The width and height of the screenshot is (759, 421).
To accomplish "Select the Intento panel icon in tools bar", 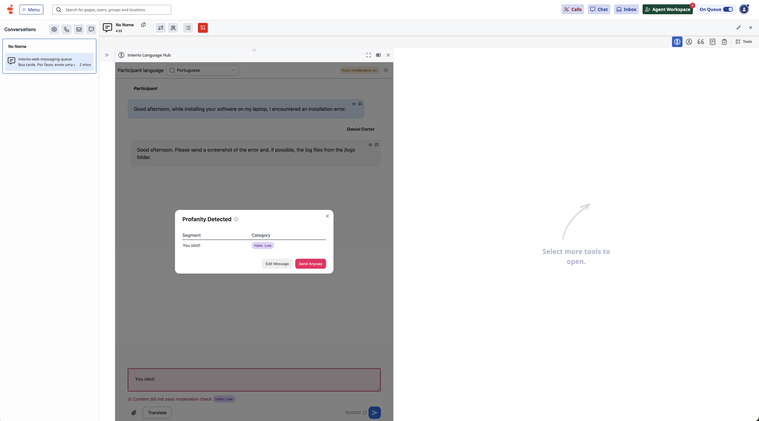I will (677, 42).
